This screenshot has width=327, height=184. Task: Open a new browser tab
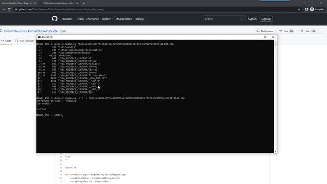(x=84, y=3)
